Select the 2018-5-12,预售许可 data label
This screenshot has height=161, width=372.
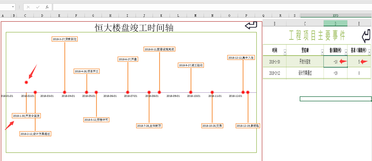click(96, 120)
